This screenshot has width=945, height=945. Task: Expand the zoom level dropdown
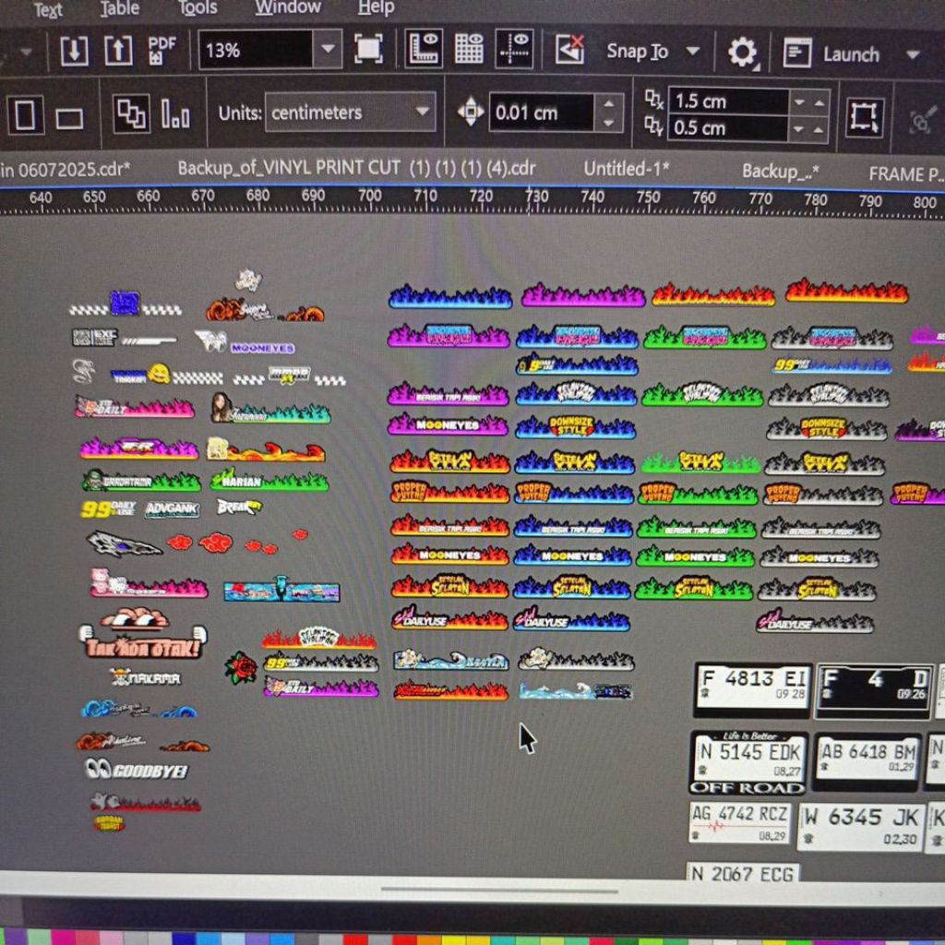pyautogui.click(x=327, y=51)
